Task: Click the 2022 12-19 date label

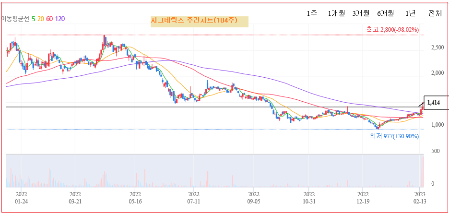Action: [x=363, y=198]
